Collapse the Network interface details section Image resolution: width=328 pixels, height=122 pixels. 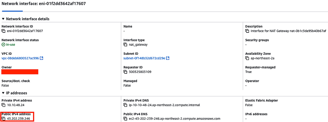3,19
